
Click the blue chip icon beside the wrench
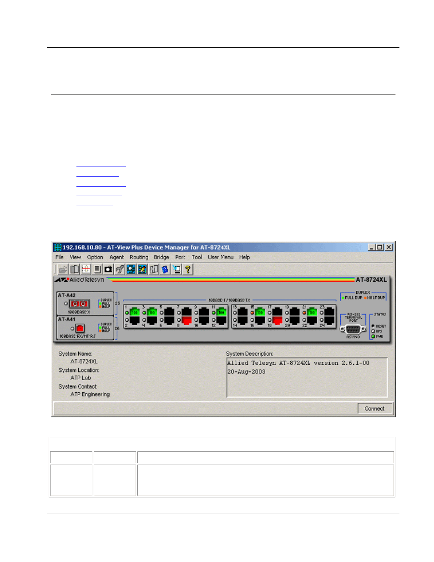click(131, 269)
